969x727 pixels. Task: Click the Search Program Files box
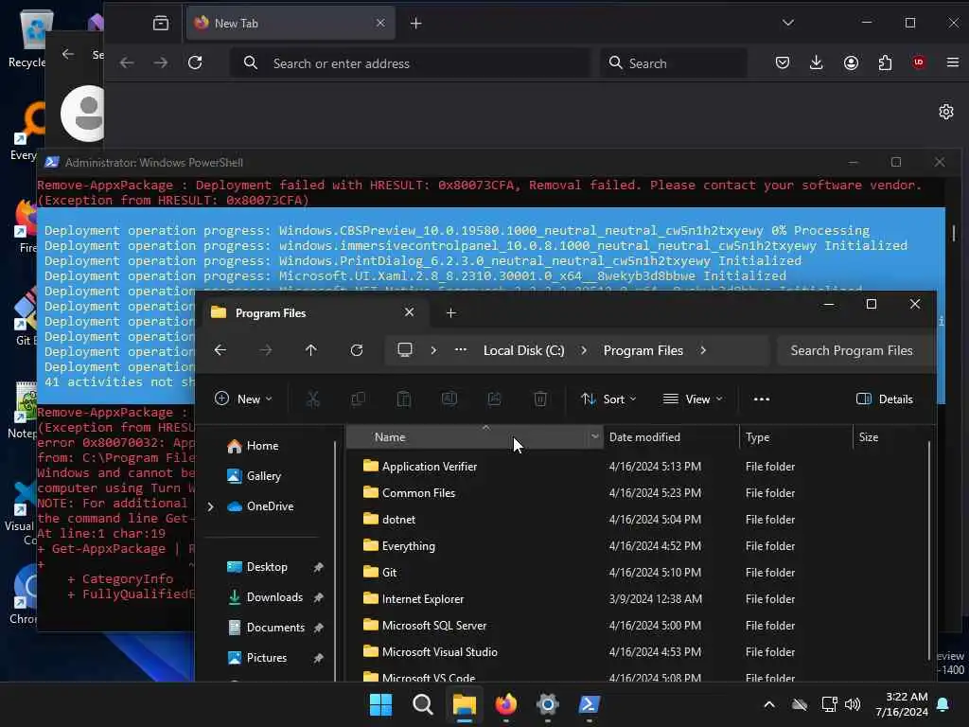click(855, 350)
